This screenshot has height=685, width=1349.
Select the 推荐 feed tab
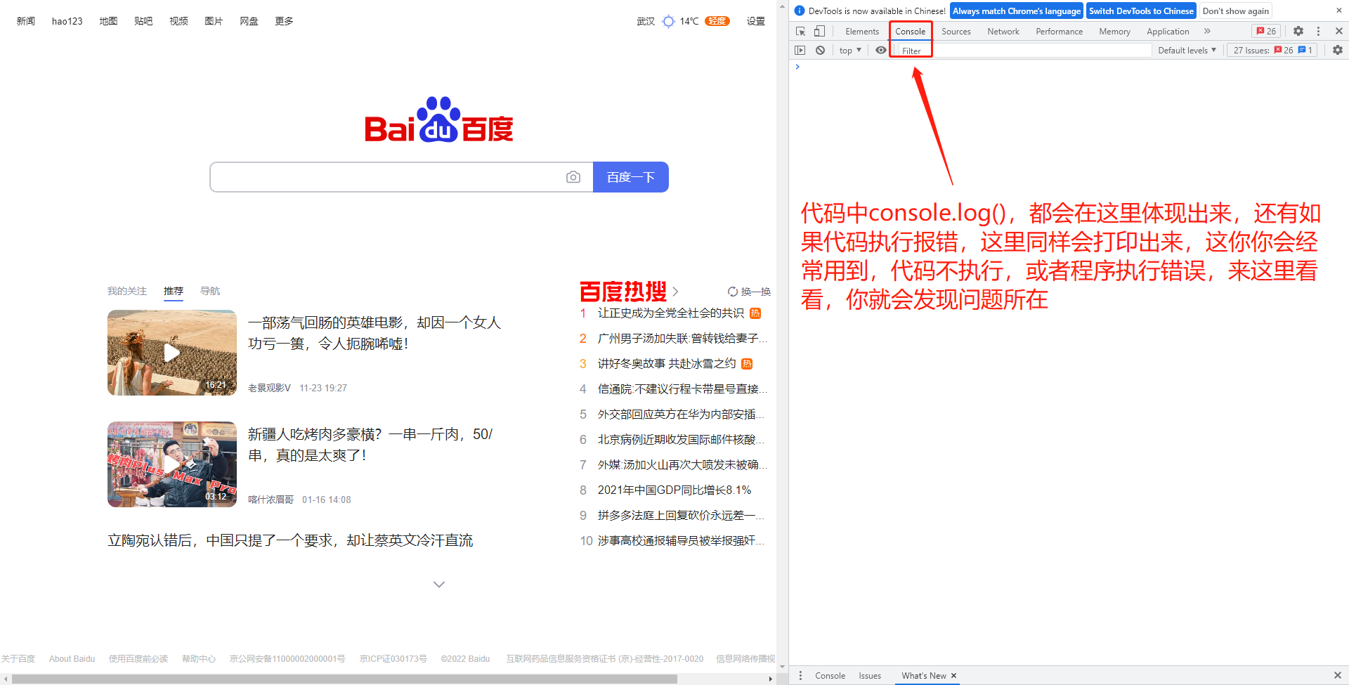click(x=174, y=291)
